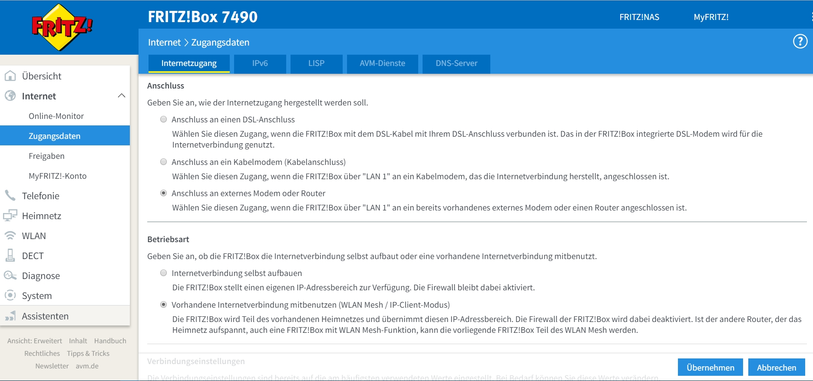Viewport: 813px width, 381px height.
Task: Open FRITZ!NAS in the header
Action: (x=639, y=17)
